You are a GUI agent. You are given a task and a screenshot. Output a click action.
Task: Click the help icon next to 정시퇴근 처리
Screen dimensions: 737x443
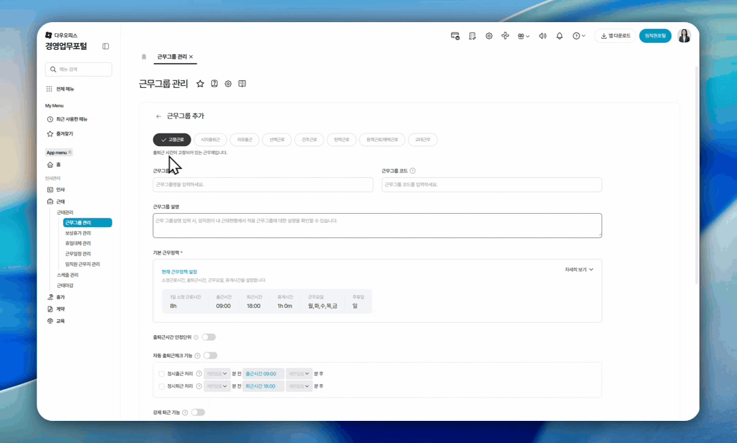pos(199,386)
